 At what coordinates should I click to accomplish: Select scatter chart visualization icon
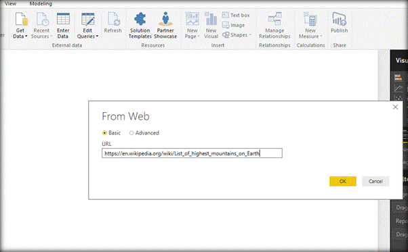pos(398,98)
